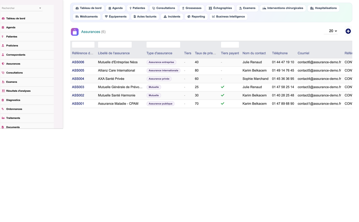
Task: Open Incidents tab
Action: 172,16
